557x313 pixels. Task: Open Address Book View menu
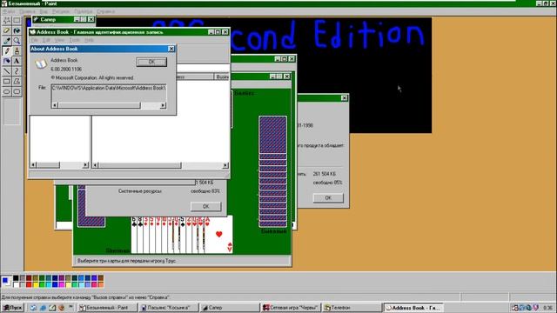pyautogui.click(x=59, y=40)
